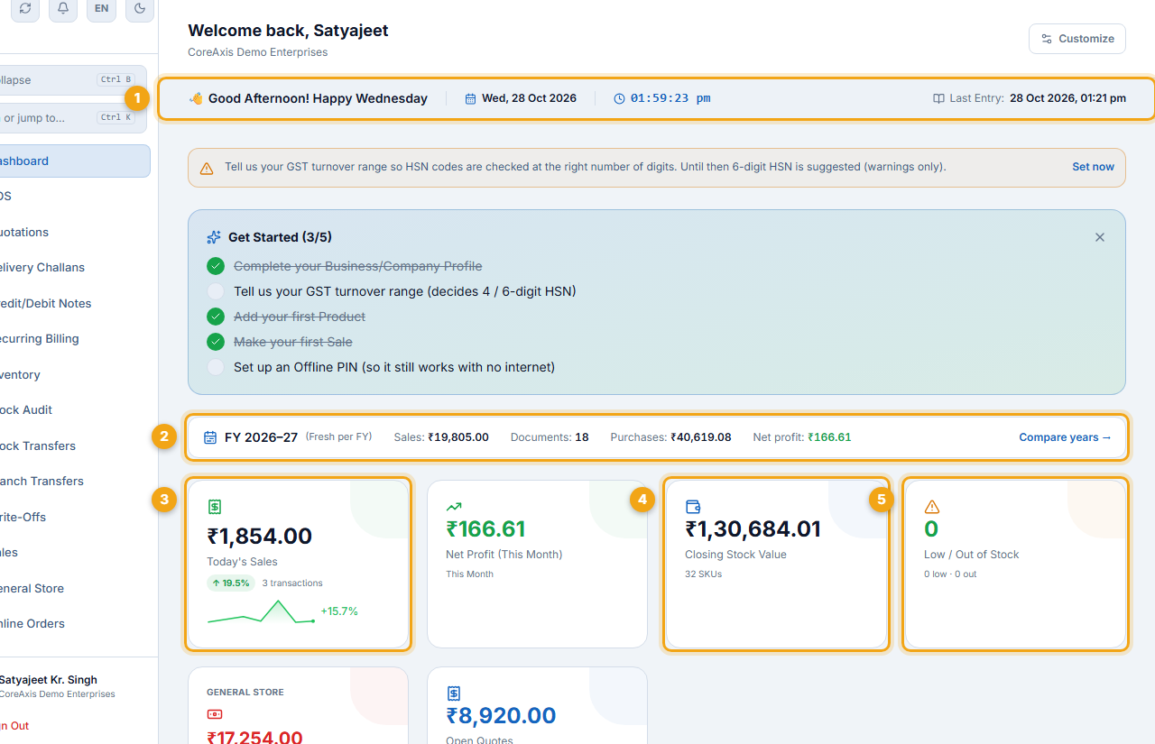Open Quotations in the sidebar
Viewport: 1155px width, 744px height.
pos(75,232)
